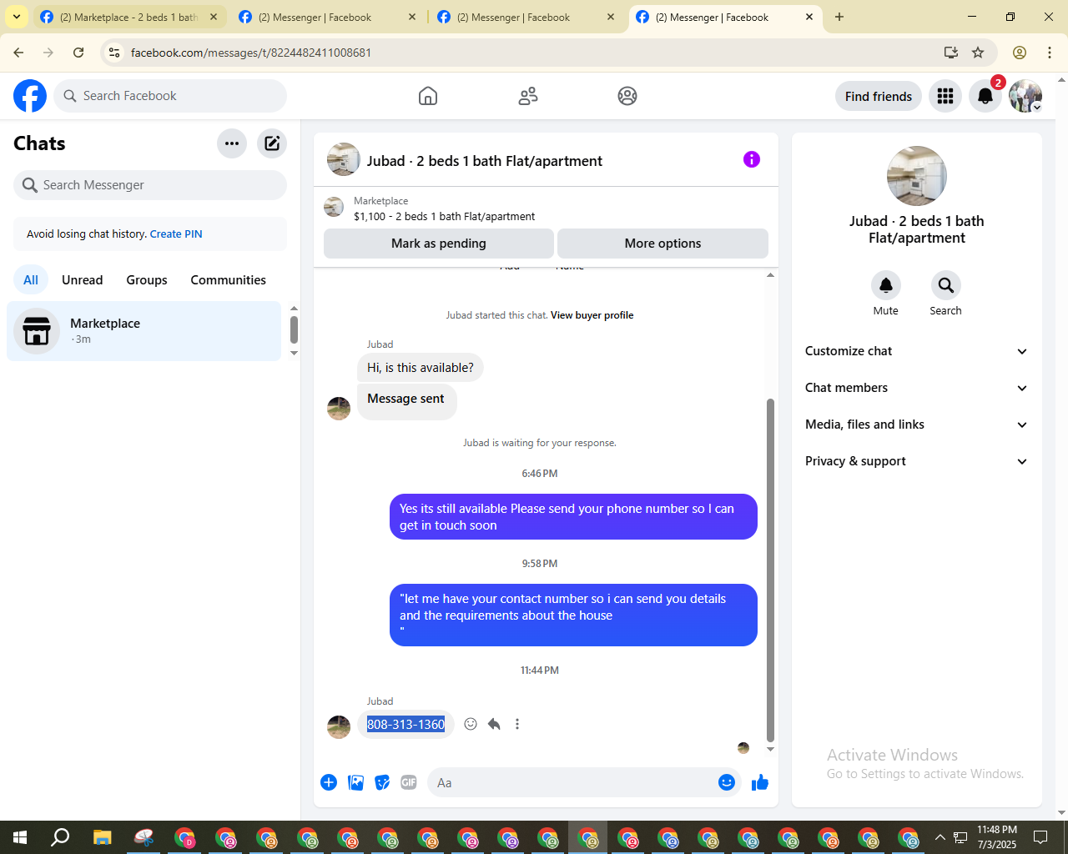Click the 808-313-1360 phone number message
Viewport: 1068px width, 854px height.
coord(406,724)
